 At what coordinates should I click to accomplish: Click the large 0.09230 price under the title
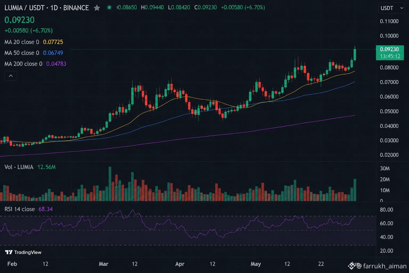(19, 20)
